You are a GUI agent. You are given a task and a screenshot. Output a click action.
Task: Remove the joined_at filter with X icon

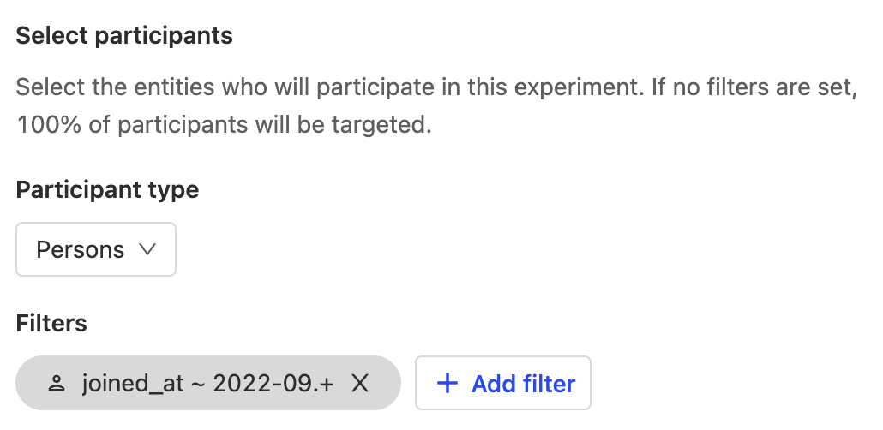tap(360, 384)
